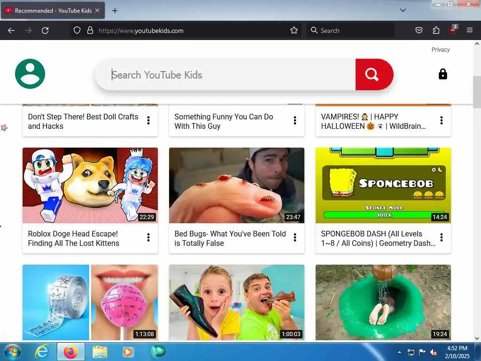Open options for Something Funny You Can Do
Image resolution: width=481 pixels, height=361 pixels.
295,120
